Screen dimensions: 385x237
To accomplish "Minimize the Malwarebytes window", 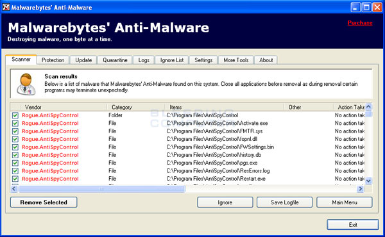I will click(x=355, y=7).
